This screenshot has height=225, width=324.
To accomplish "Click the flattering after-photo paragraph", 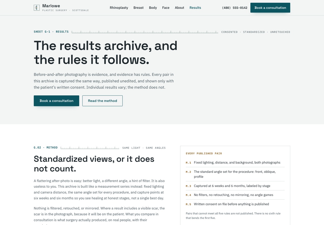I will [x=99, y=190].
